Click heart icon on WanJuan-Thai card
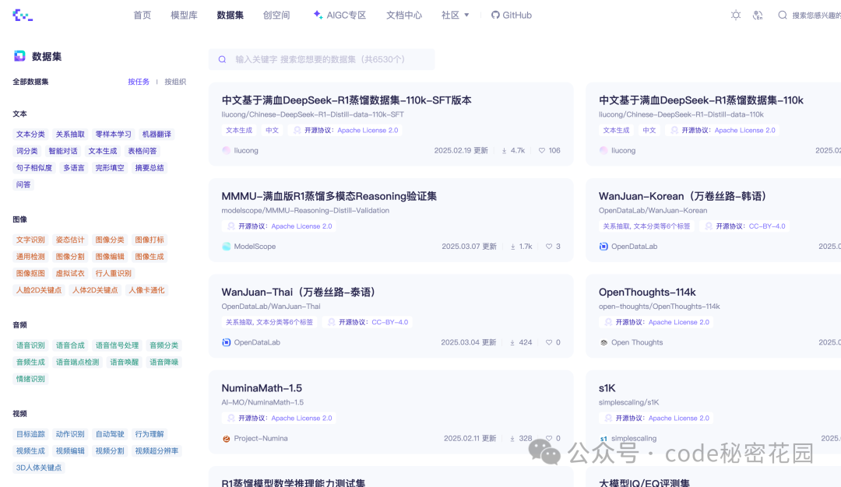This screenshot has height=487, width=841. point(549,342)
